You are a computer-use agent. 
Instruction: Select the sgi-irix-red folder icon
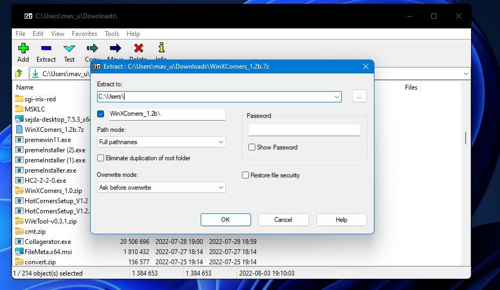click(19, 99)
